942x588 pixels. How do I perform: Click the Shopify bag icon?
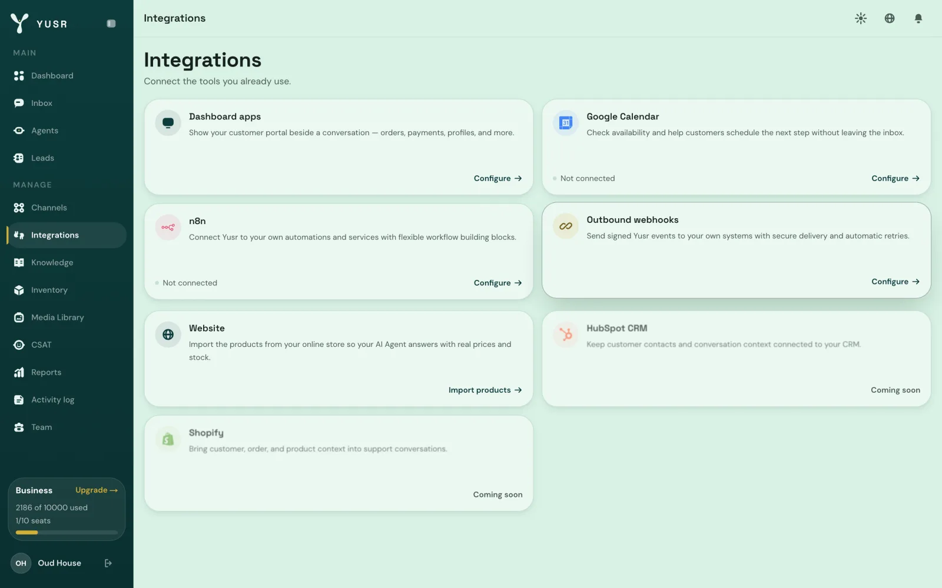pos(168,439)
